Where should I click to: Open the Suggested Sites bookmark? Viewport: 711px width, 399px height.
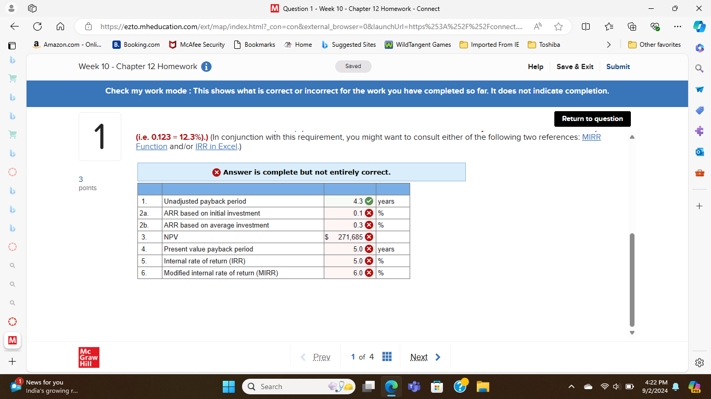coord(349,45)
